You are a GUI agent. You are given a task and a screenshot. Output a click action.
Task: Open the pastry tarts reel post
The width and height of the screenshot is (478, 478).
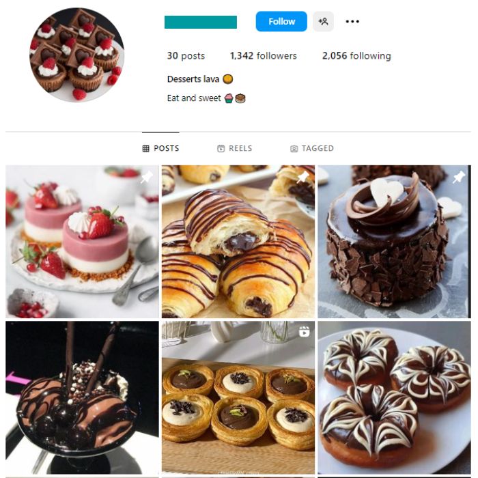point(238,397)
